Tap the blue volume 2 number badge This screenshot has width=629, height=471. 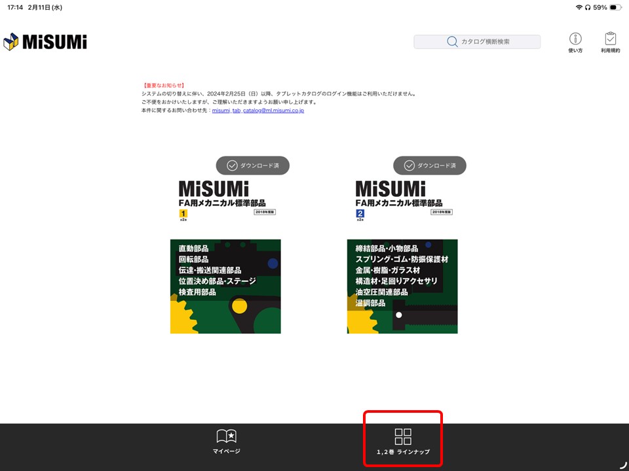point(360,214)
